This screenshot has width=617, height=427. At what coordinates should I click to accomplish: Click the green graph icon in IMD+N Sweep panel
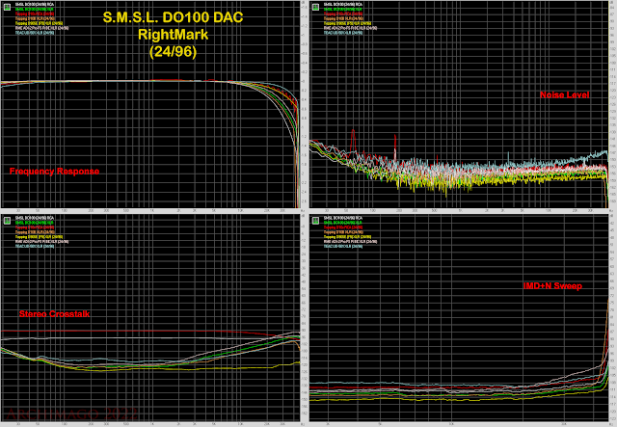(x=315, y=221)
